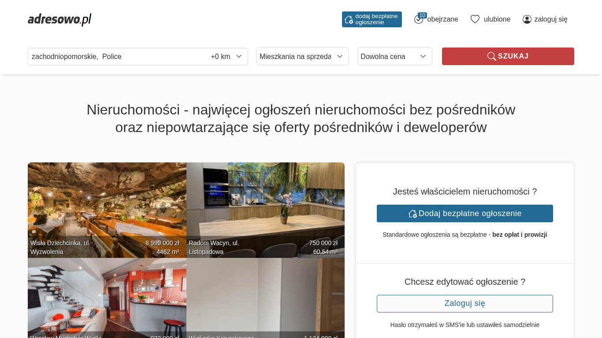Click the house icon in header add button
This screenshot has height=338, width=602.
(349, 19)
